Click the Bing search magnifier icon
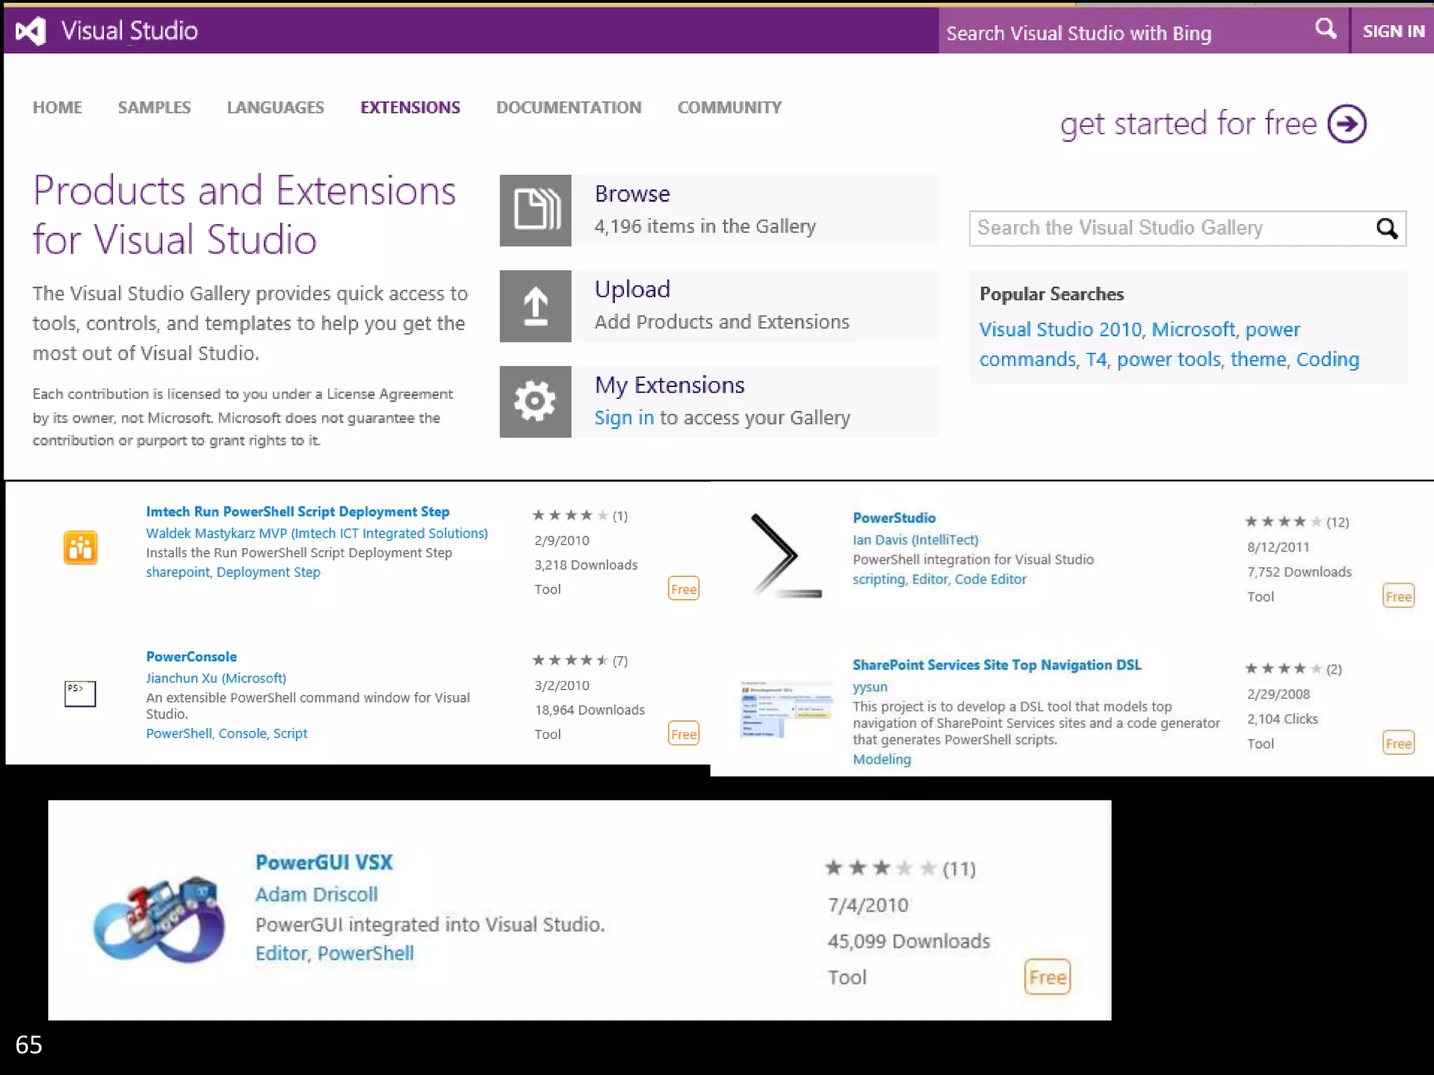1434x1075 pixels. (x=1325, y=29)
